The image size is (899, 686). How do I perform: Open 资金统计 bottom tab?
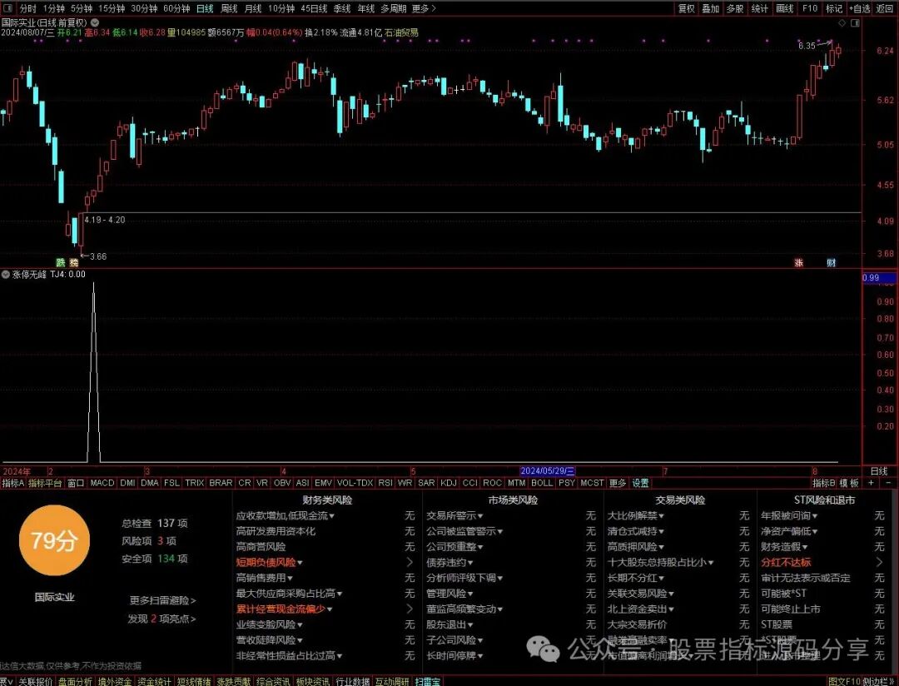coord(154,681)
